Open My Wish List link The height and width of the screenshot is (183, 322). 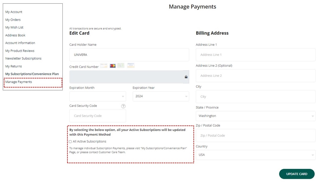pyautogui.click(x=14, y=28)
